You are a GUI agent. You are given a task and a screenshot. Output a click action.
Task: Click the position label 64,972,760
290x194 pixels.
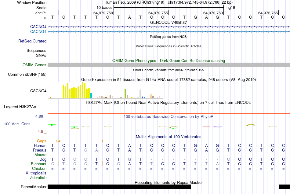[x=213, y=13]
